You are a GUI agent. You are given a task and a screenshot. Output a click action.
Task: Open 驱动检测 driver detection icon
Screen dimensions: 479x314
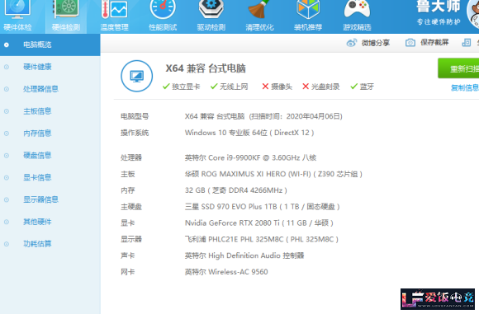click(211, 9)
